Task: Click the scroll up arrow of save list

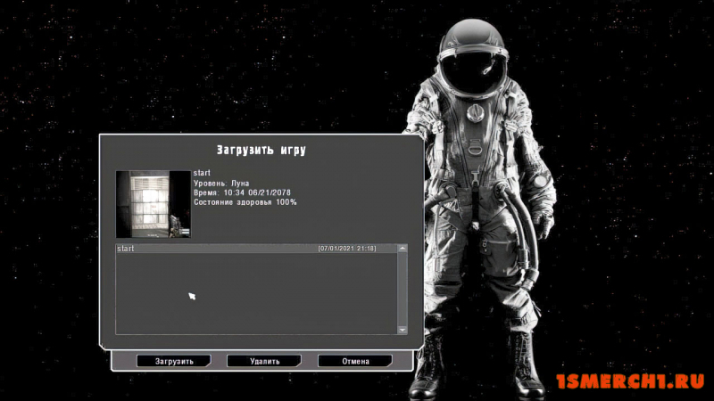Action: (x=403, y=249)
